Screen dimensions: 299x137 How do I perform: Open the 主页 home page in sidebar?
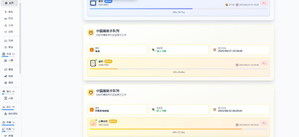coord(9,3)
